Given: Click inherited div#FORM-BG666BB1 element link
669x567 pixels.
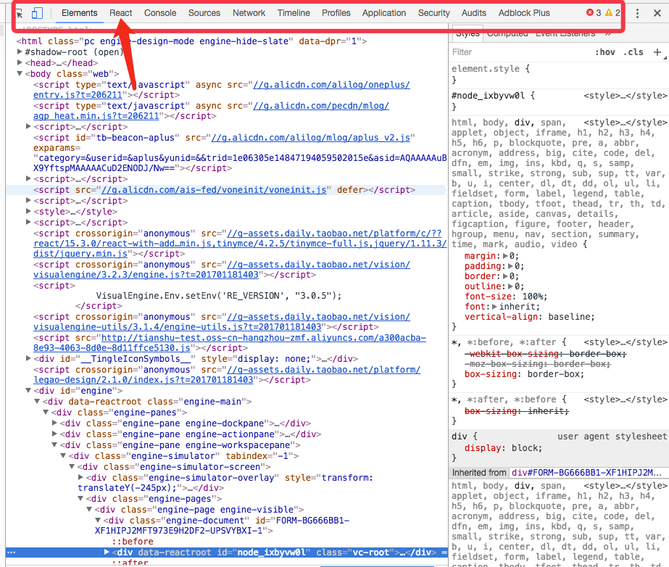Looking at the screenshot, I should tap(586, 473).
